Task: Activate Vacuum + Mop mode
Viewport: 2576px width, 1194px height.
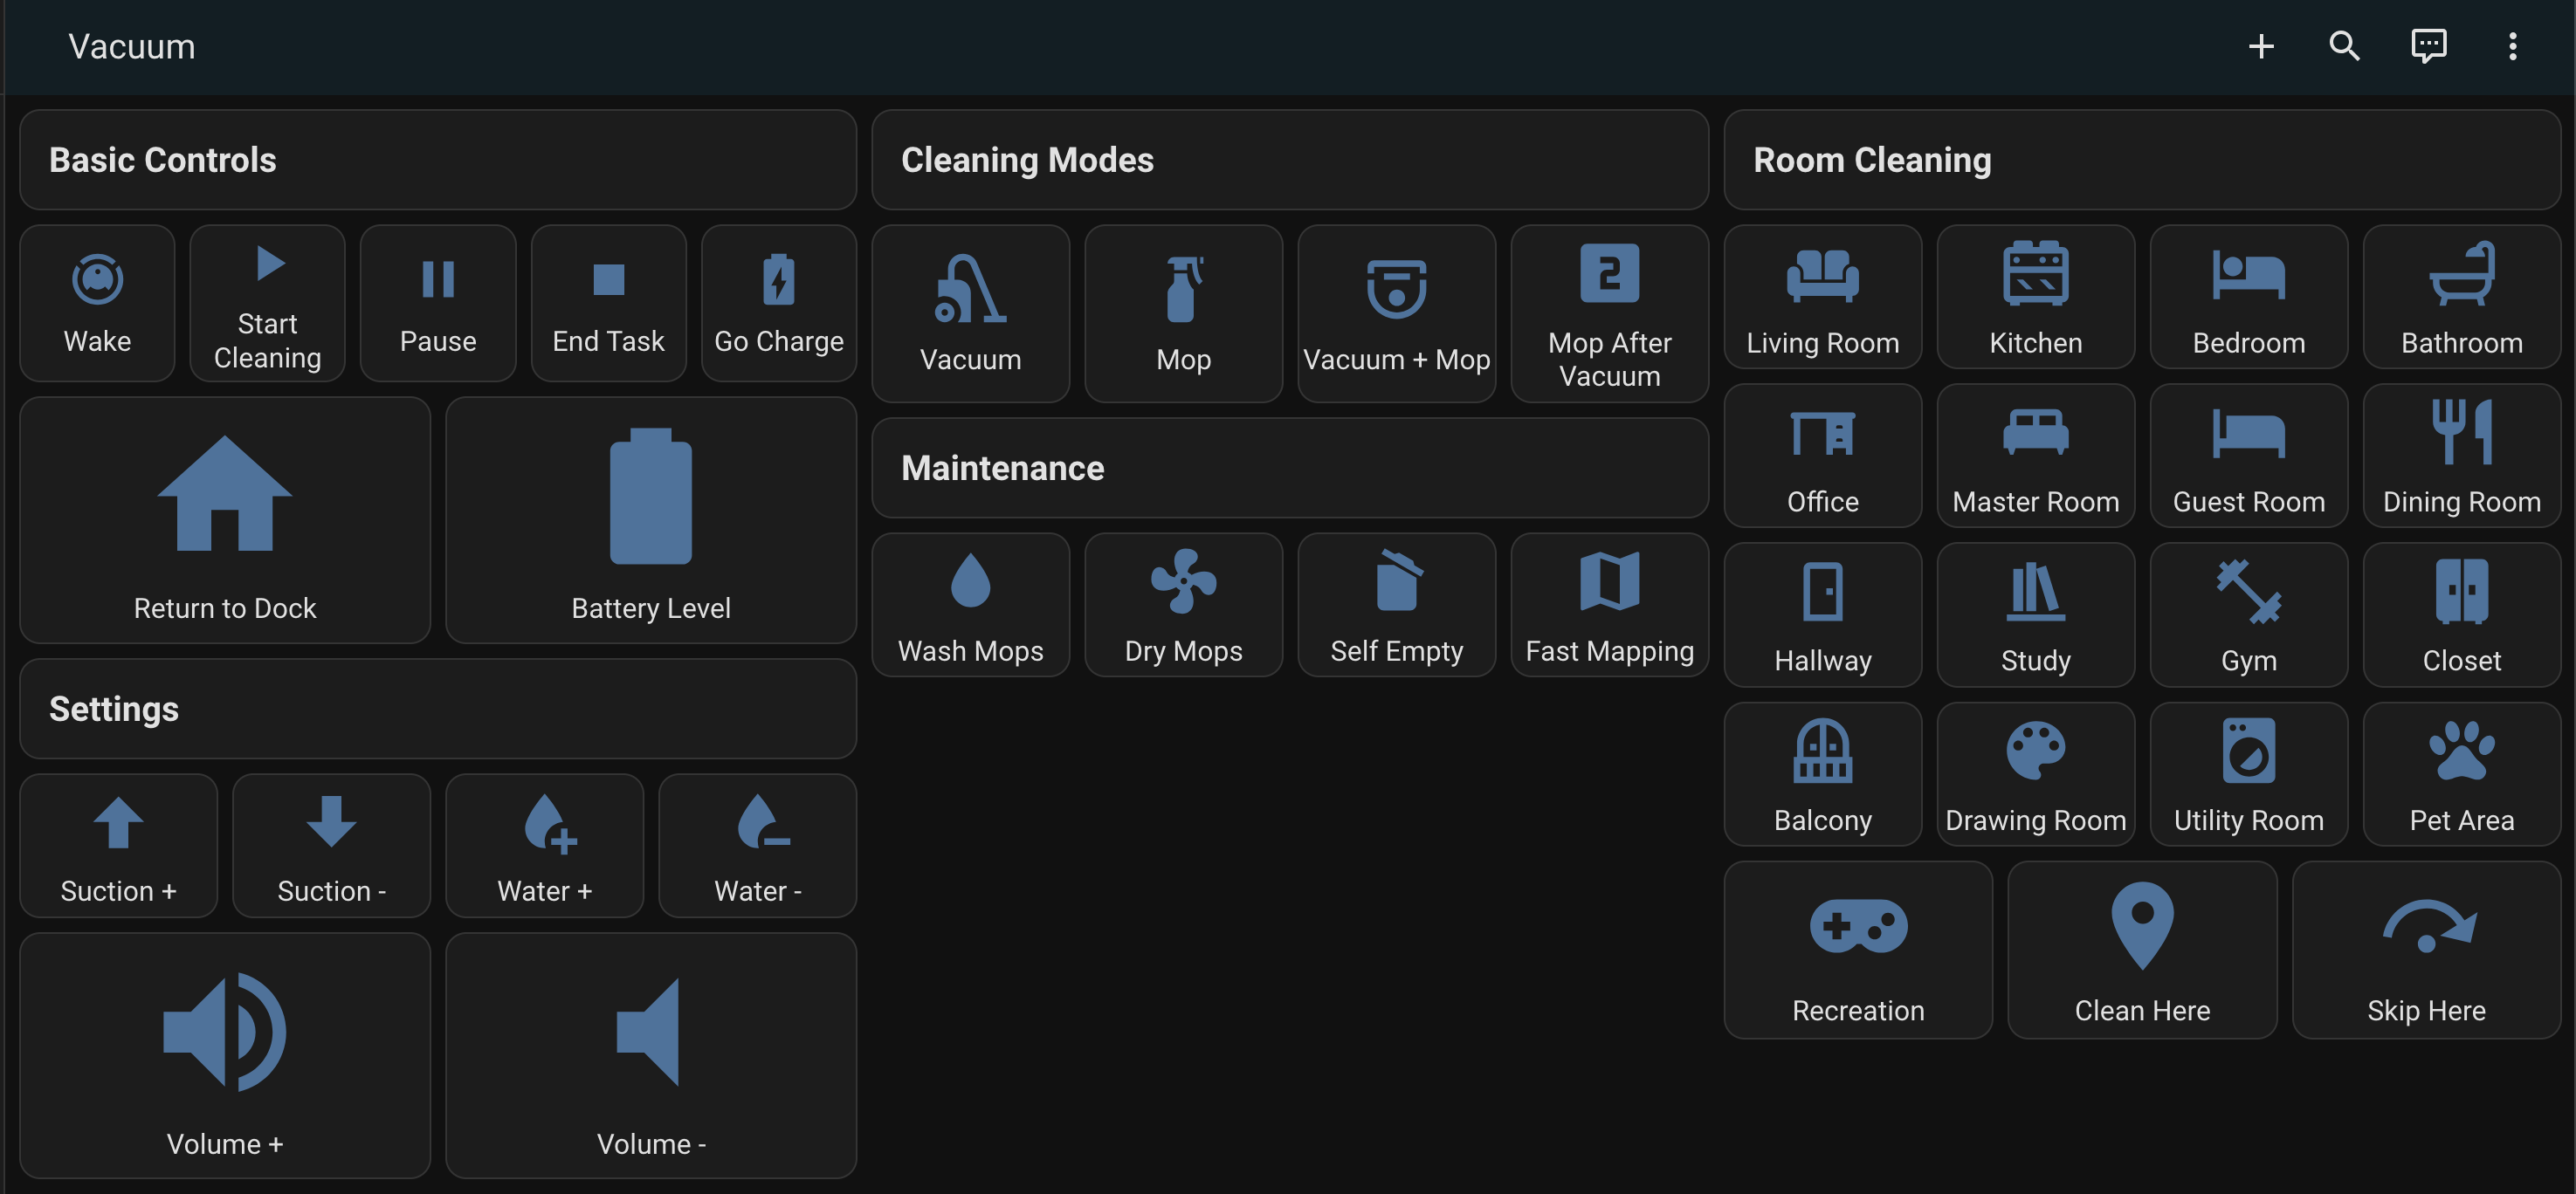Action: pos(1396,312)
